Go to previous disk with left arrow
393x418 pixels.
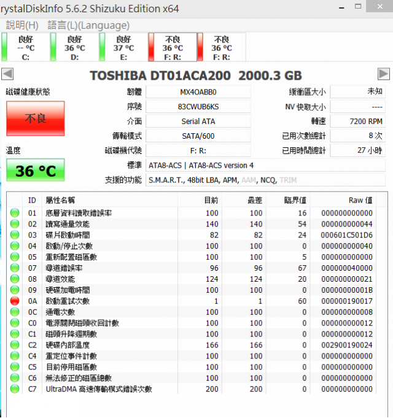(x=7, y=74)
